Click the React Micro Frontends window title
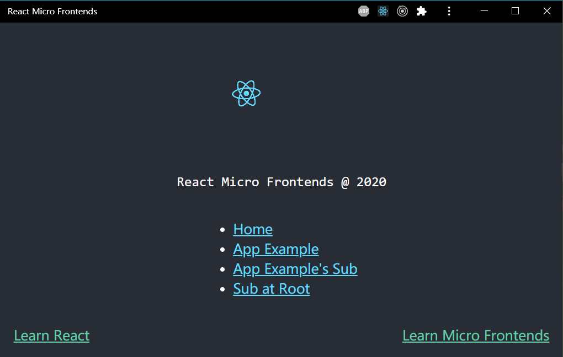 [52, 12]
